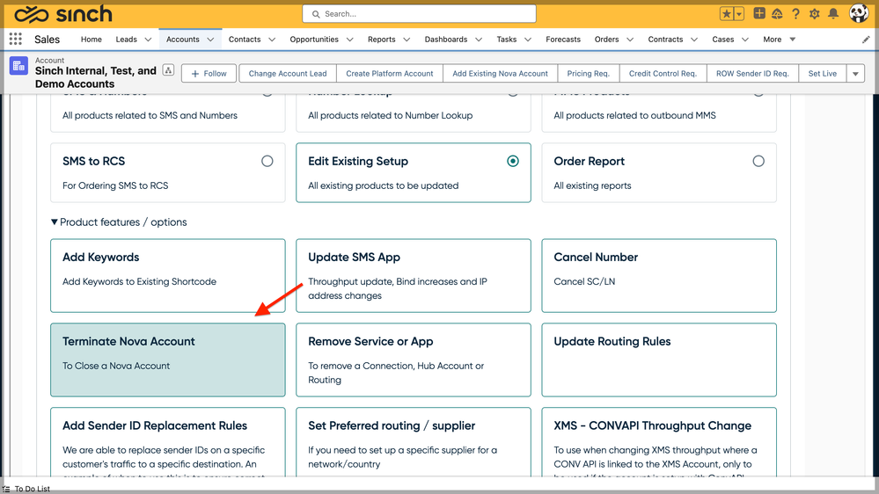Viewport: 879px width, 494px height.
Task: Switch to the Leads tab
Action: point(126,40)
